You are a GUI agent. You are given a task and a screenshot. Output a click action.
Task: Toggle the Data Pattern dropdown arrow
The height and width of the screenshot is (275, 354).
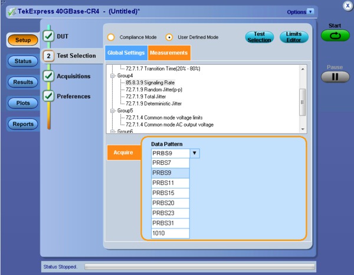pos(195,153)
